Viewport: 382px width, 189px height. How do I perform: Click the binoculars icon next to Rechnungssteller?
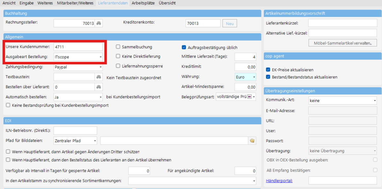click(99, 23)
